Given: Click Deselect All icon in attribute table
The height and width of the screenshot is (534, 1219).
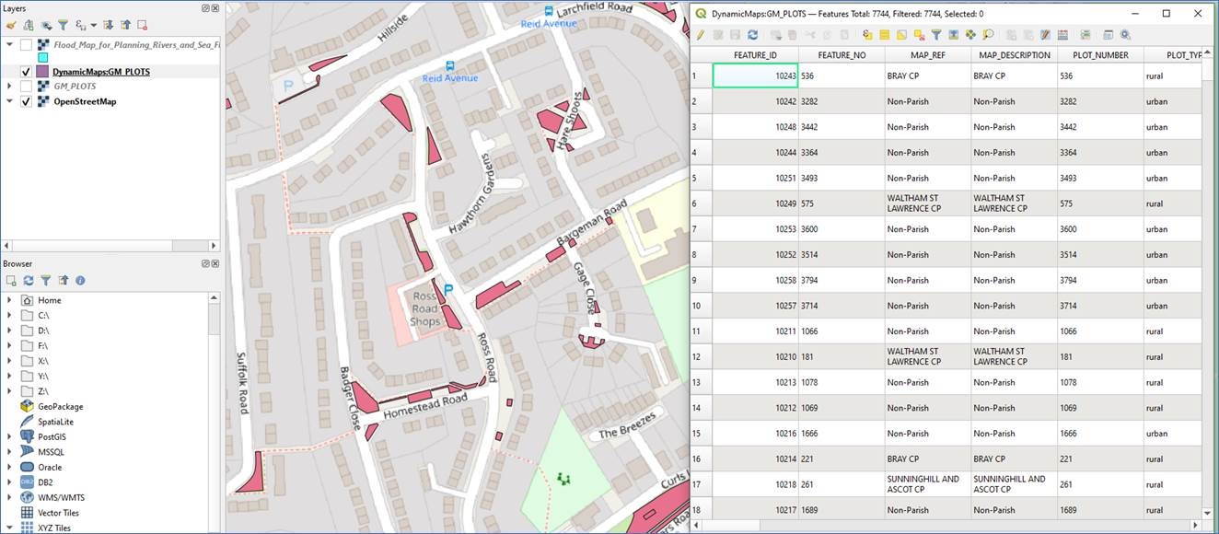Looking at the screenshot, I should tap(920, 35).
